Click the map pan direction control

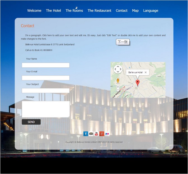(118, 69)
